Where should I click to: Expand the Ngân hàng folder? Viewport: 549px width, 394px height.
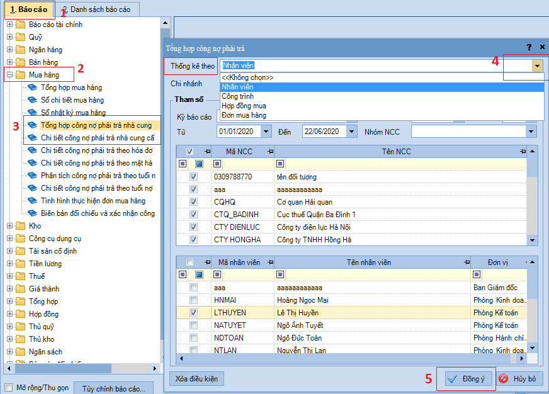point(10,49)
